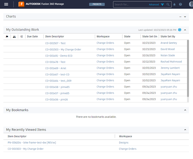Viewport: 193px width, 159px height.
Task: Open PN-056204 - bike frame-test-dw item
Action: 32,143
